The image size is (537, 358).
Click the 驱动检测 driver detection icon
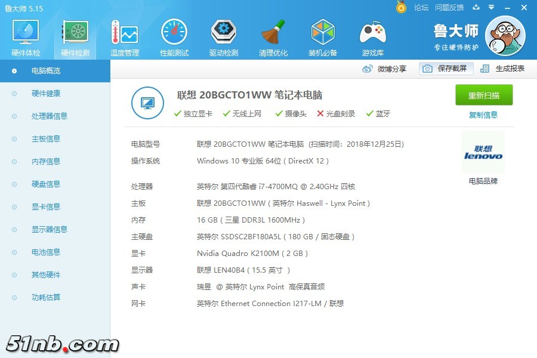point(223,37)
